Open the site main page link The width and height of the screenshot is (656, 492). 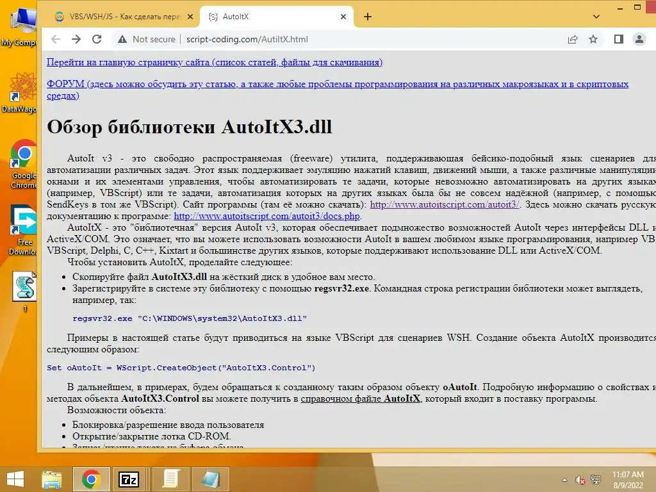pos(215,62)
